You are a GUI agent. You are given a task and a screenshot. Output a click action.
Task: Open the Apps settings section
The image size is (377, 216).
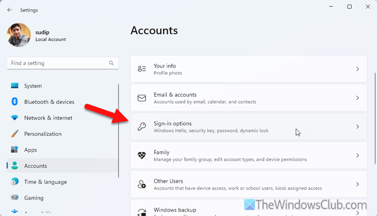(x=30, y=150)
